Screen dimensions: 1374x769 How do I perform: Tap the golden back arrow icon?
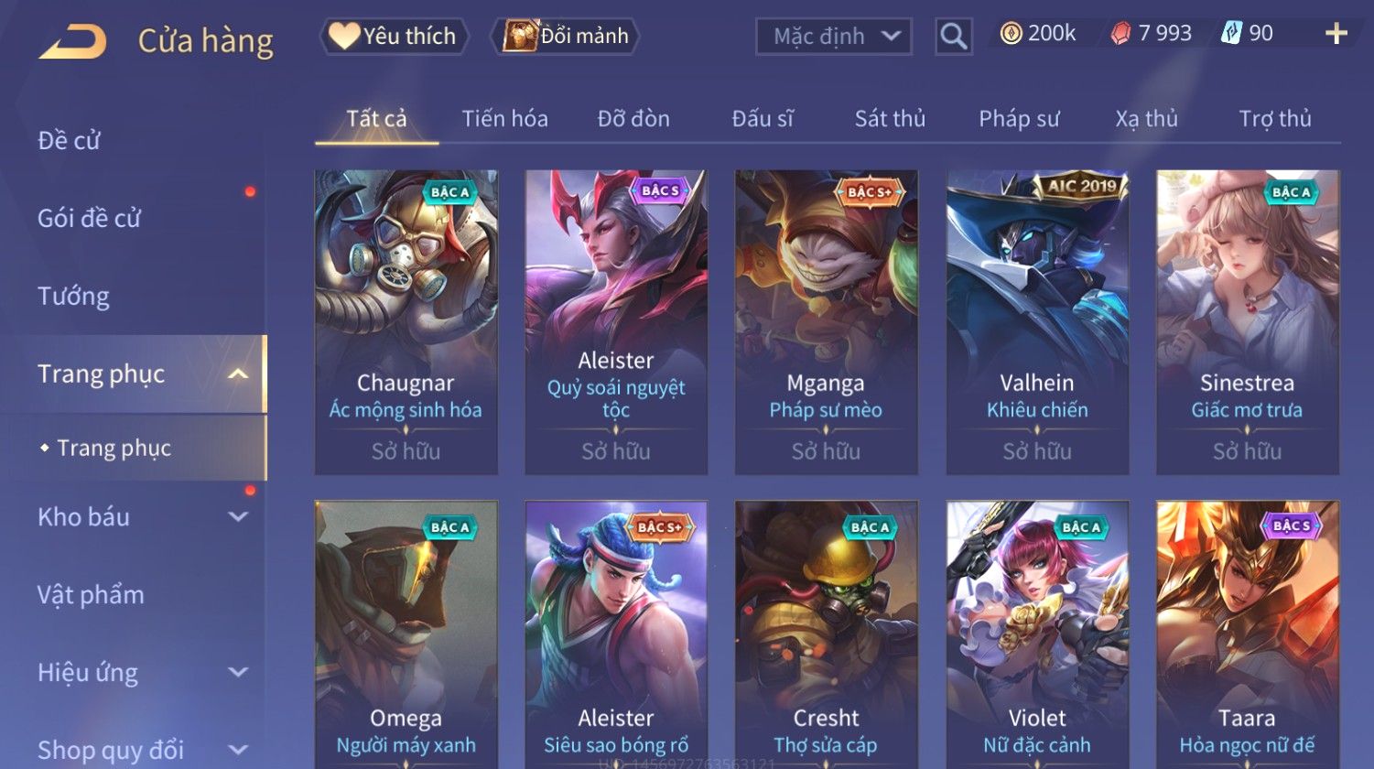click(73, 41)
